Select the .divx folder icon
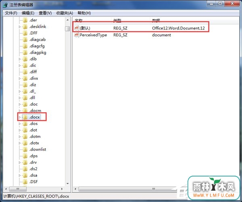This screenshot has height=202, width=242. pos(25,78)
